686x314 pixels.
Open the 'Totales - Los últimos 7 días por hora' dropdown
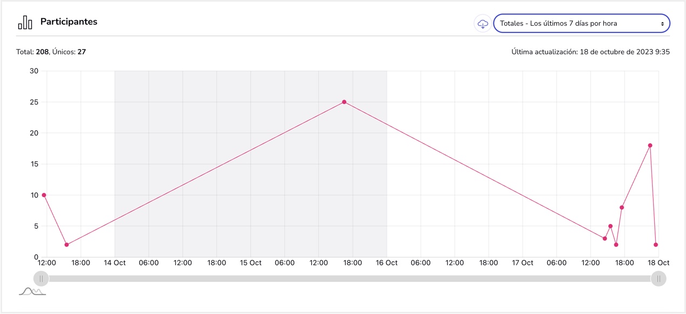click(x=581, y=24)
